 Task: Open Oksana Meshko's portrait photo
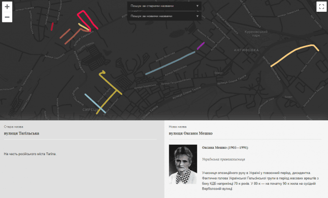[183, 164]
